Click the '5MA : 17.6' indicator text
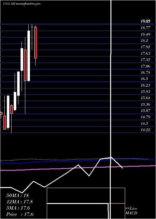The width and height of the screenshot is (156, 219). (x=18, y=208)
